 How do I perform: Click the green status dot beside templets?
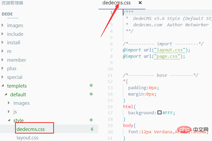(x=91, y=85)
